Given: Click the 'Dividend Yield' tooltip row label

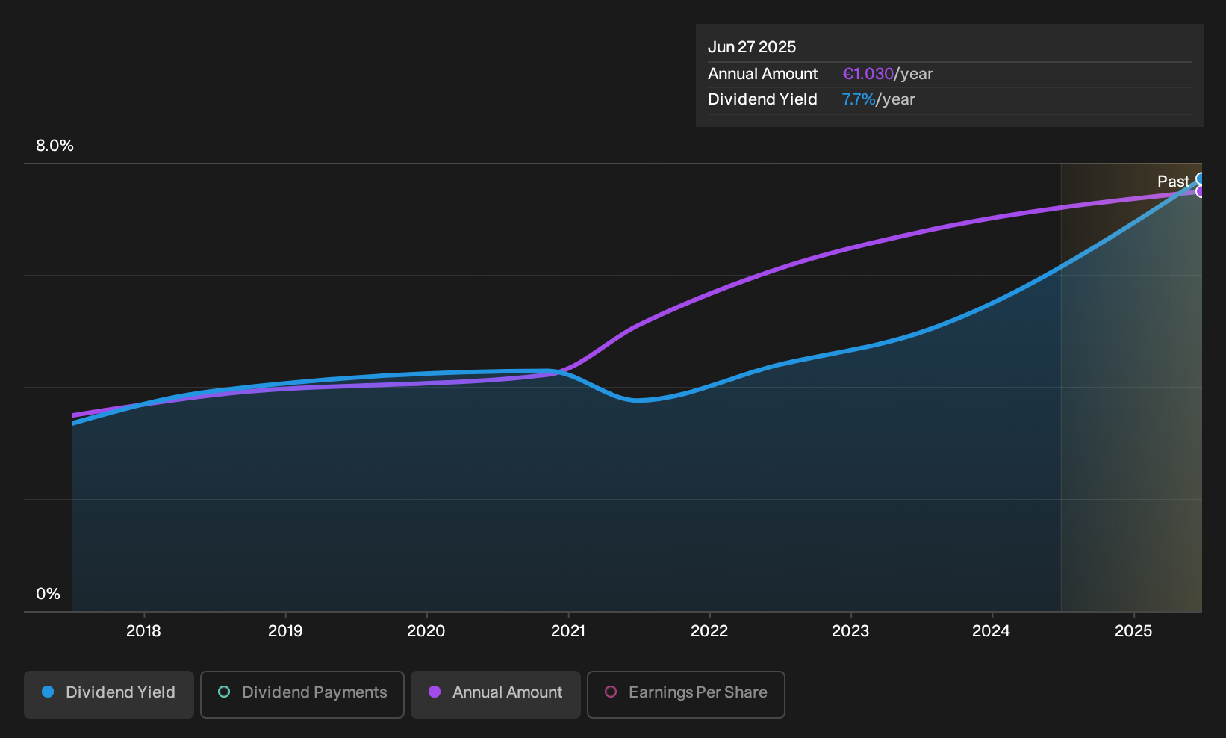Looking at the screenshot, I should 762,99.
